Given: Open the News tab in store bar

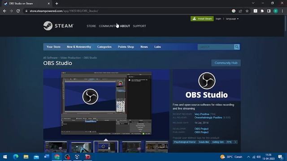Looking at the screenshot, I should coord(144,47).
